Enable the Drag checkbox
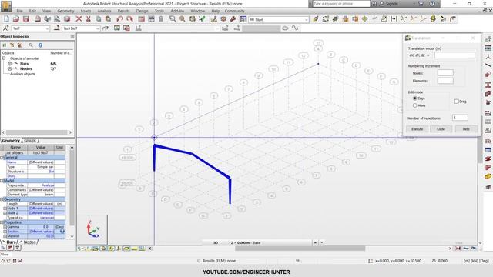Viewport: 493px width, 277px height. pos(456,102)
